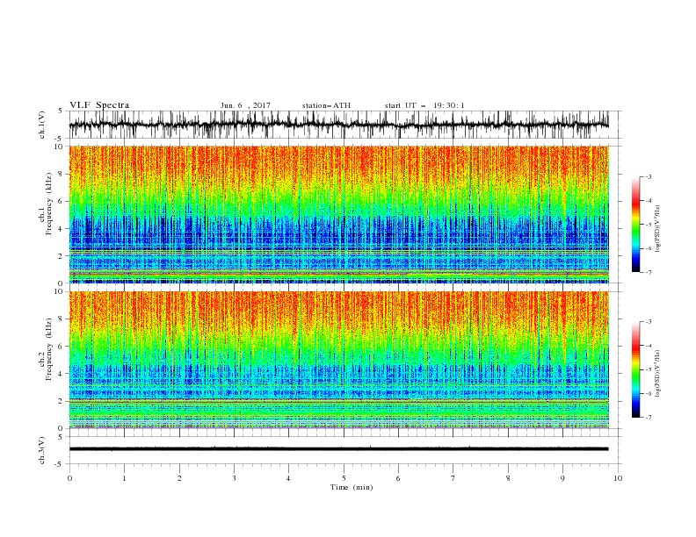Click the '-3' value on ch.1 colorbar
Image resolution: width=696 pixels, height=537 pixels.
pyautogui.click(x=649, y=176)
